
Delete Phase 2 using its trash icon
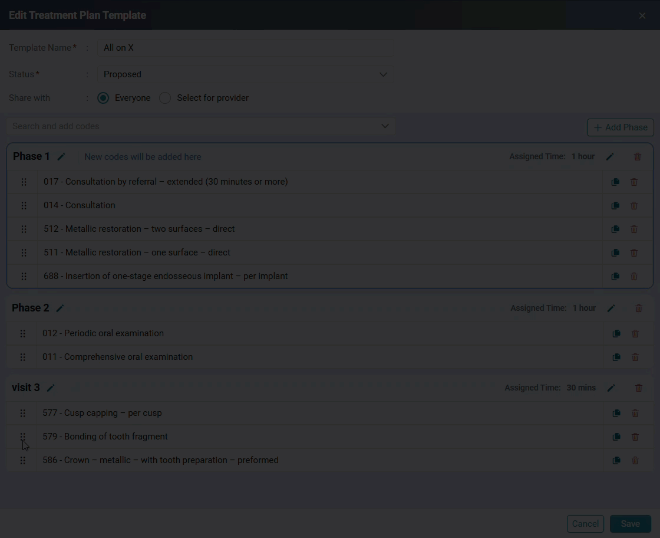click(x=639, y=309)
